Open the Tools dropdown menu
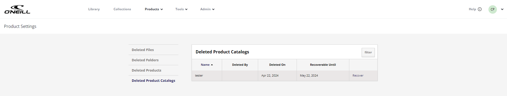 [181, 9]
